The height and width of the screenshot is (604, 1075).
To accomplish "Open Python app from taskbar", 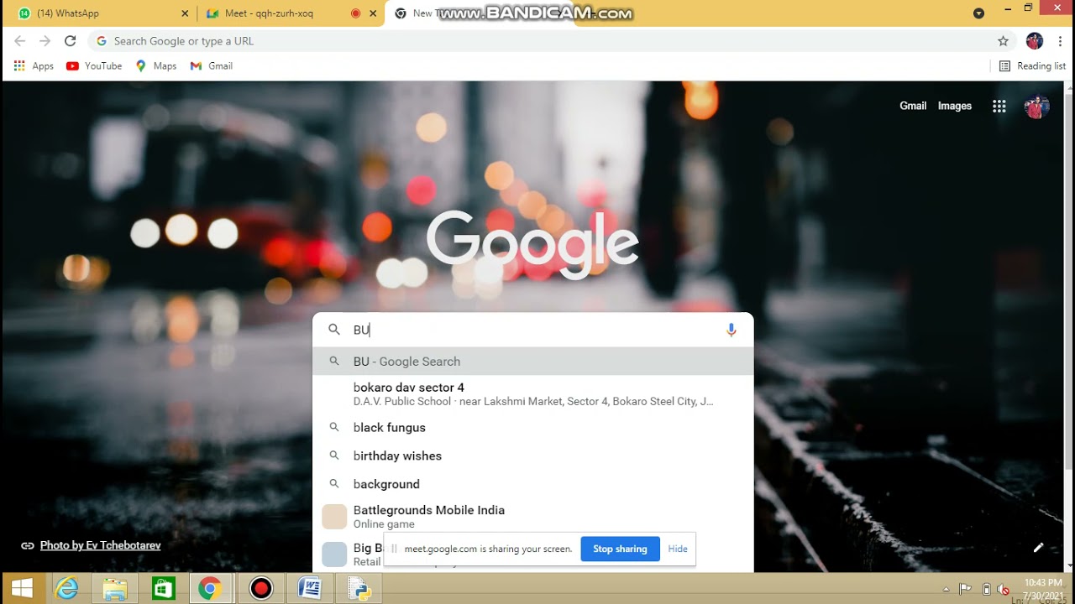I will (x=359, y=589).
